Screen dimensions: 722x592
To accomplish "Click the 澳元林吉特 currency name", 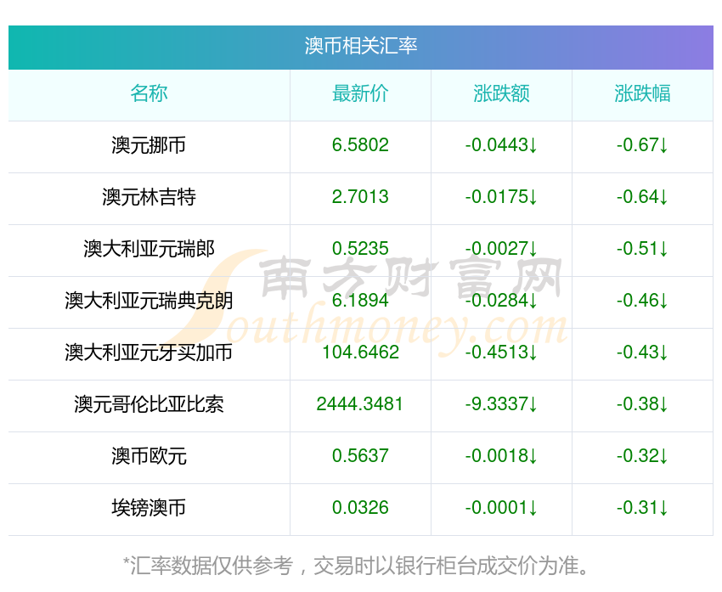I will click(149, 197).
